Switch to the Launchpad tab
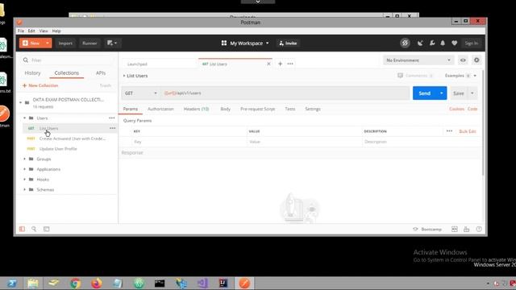Viewport: 516px width, 290px height. (x=160, y=64)
